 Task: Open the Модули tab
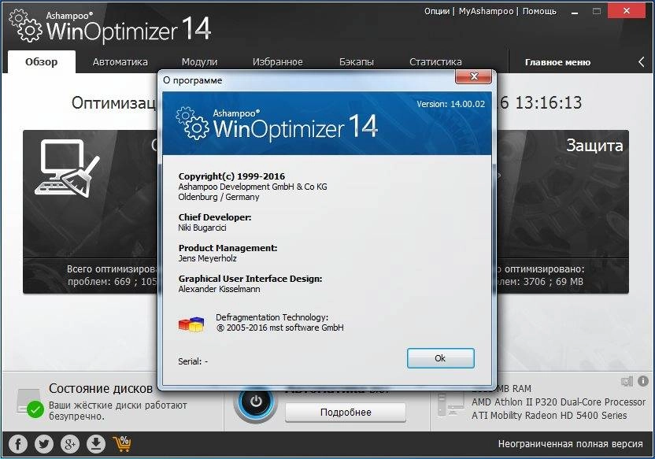pyautogui.click(x=200, y=62)
